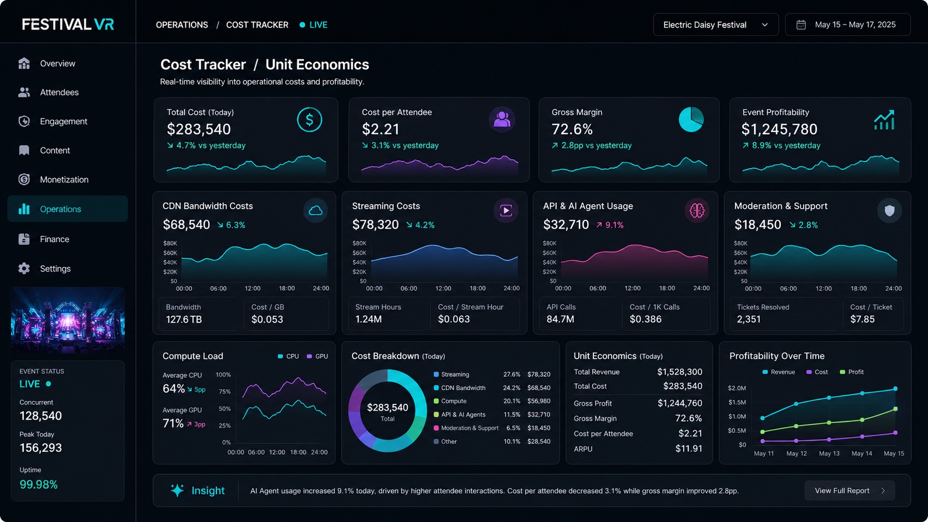Expand the View Full Report chevron arrow
The height and width of the screenshot is (522, 928).
883,491
